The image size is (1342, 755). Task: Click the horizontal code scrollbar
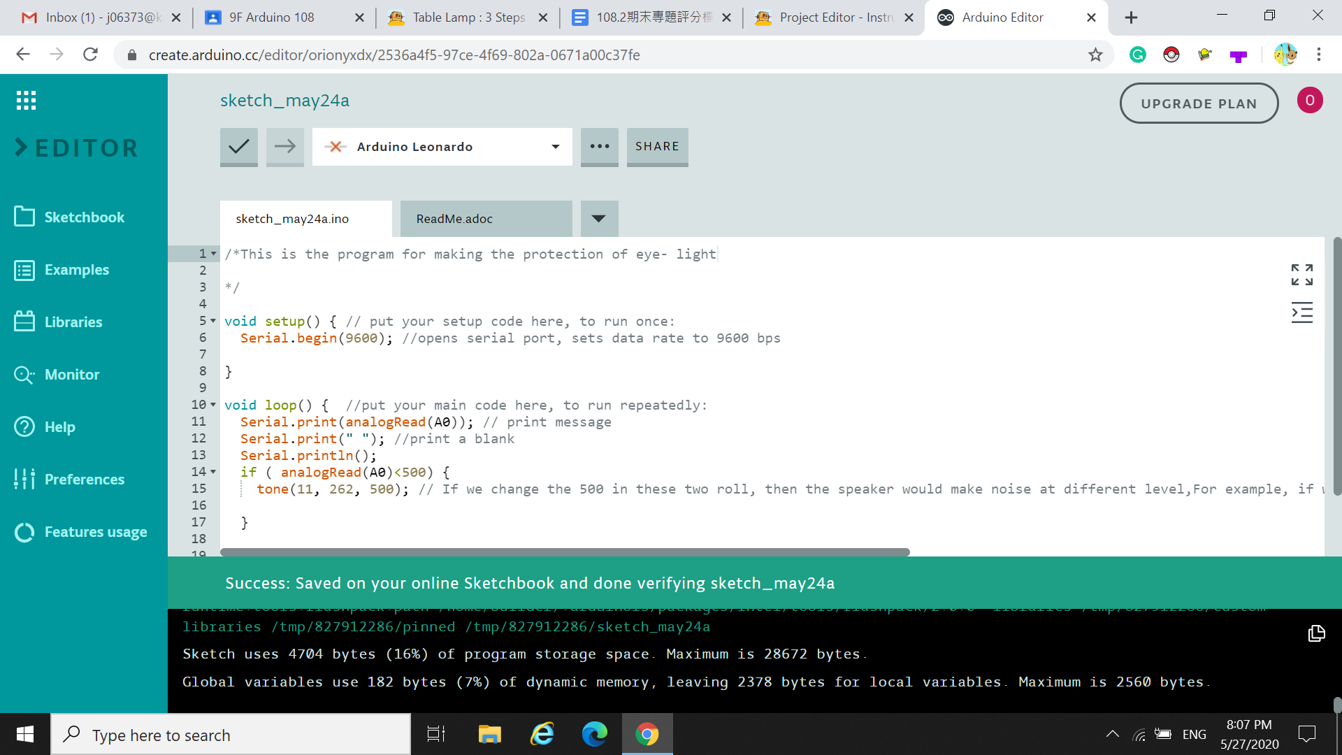point(565,552)
